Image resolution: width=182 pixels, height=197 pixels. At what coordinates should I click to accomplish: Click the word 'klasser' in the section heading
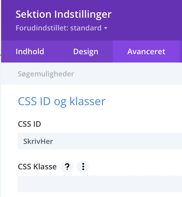pos(87,101)
